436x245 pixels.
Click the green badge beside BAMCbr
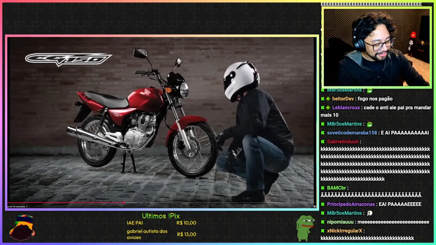[323, 188]
